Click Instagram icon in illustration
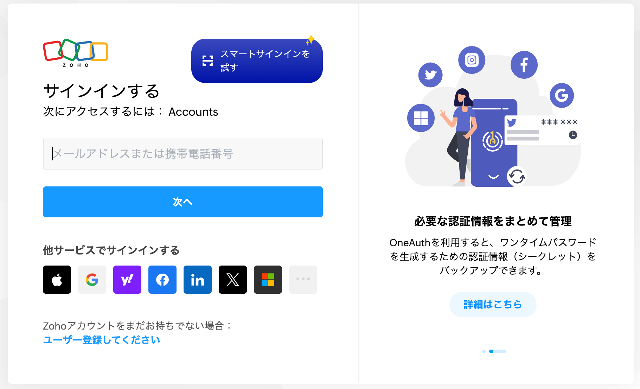The width and height of the screenshot is (640, 389). (x=472, y=60)
